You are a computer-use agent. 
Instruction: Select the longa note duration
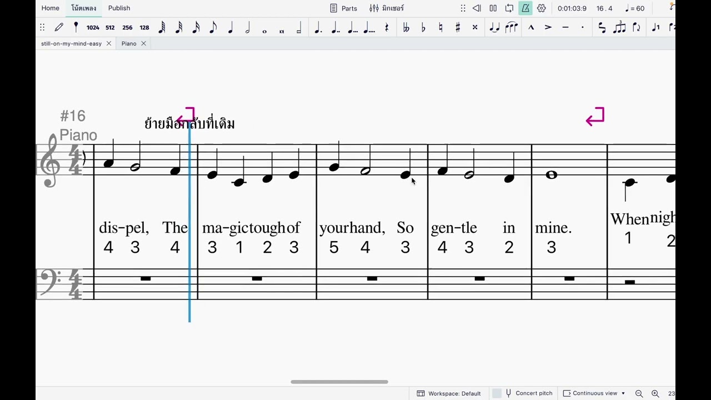tap(299, 28)
